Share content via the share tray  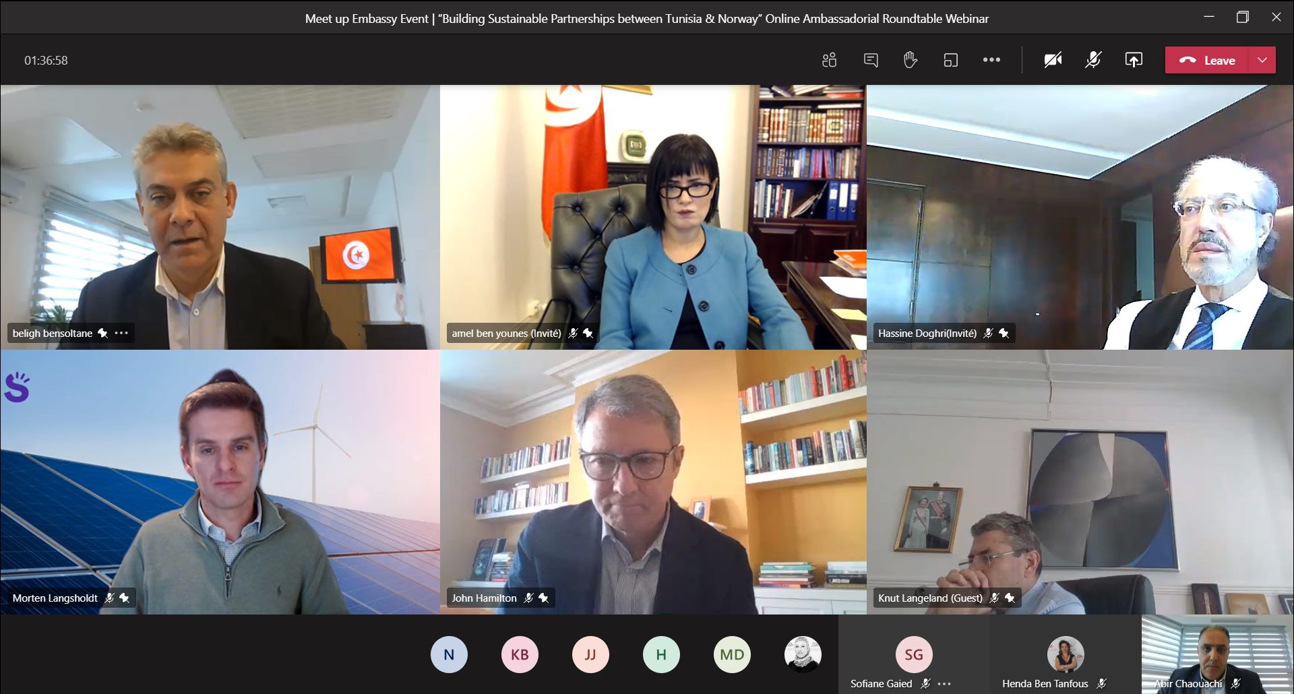pyautogui.click(x=1134, y=60)
